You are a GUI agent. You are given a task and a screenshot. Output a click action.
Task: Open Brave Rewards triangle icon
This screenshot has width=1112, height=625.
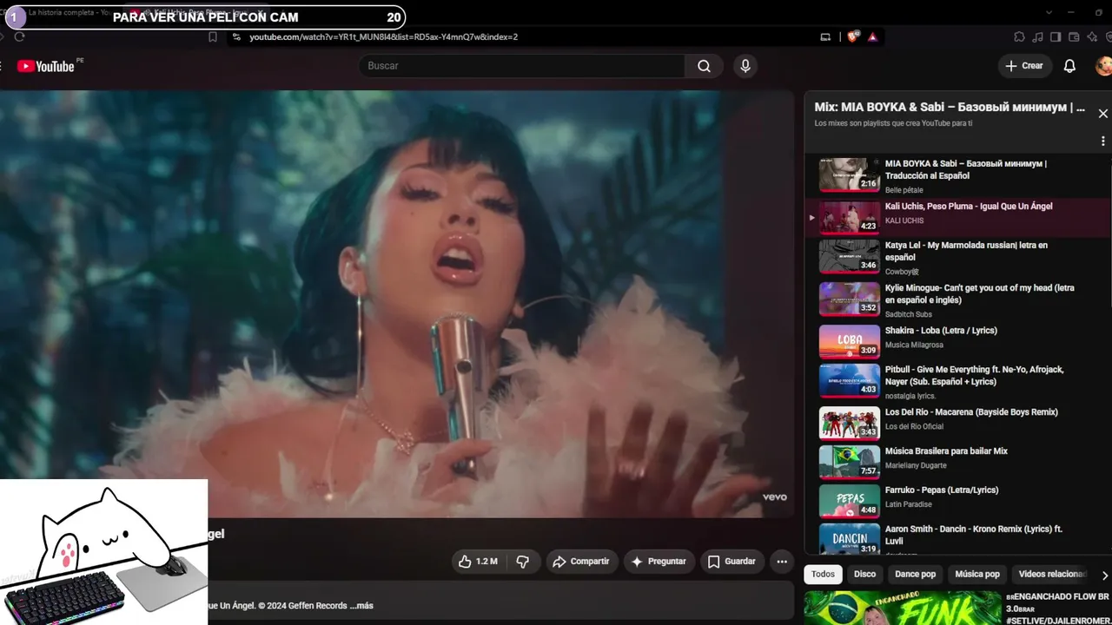872,36
